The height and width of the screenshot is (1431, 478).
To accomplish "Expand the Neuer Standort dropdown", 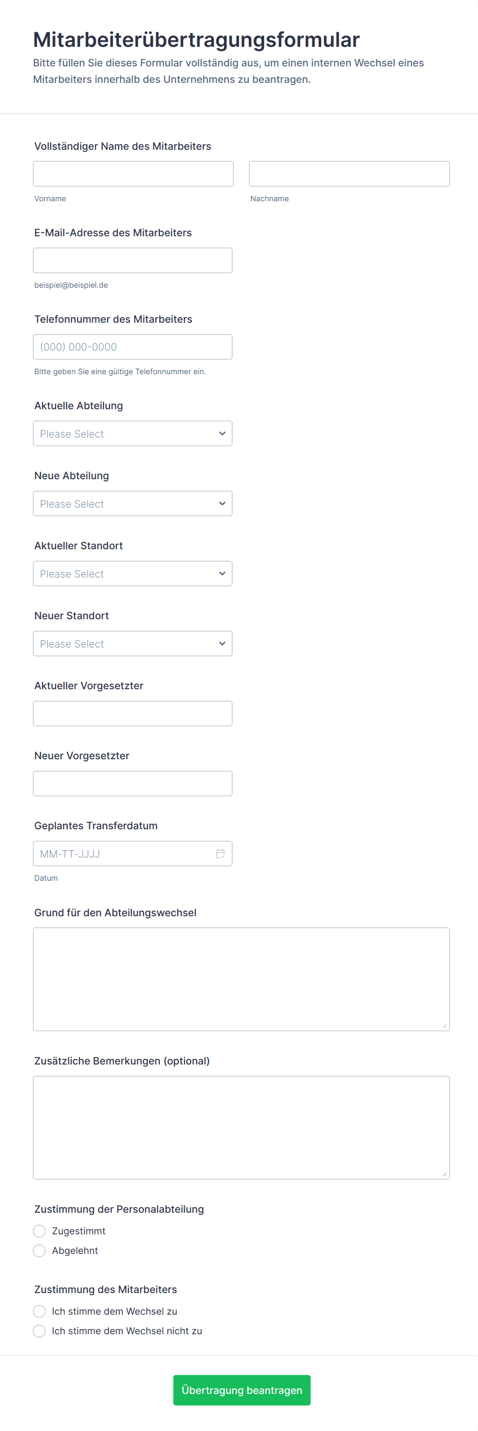I will click(133, 643).
